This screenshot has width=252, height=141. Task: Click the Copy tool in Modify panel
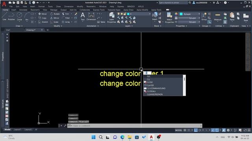[43, 18]
